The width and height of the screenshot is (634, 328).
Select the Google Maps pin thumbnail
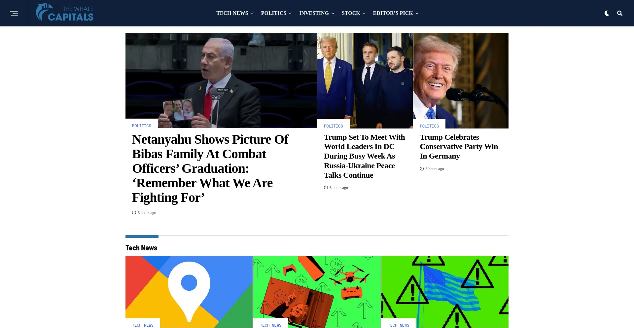click(189, 292)
